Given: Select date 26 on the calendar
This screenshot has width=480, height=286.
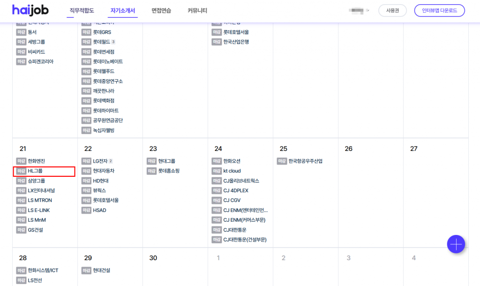Looking at the screenshot, I should point(348,149).
